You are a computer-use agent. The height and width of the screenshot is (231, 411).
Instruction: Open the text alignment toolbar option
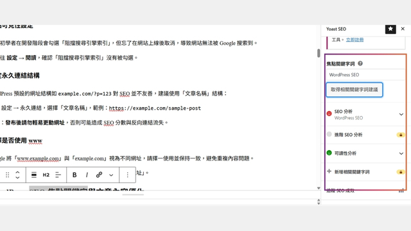(x=58, y=175)
